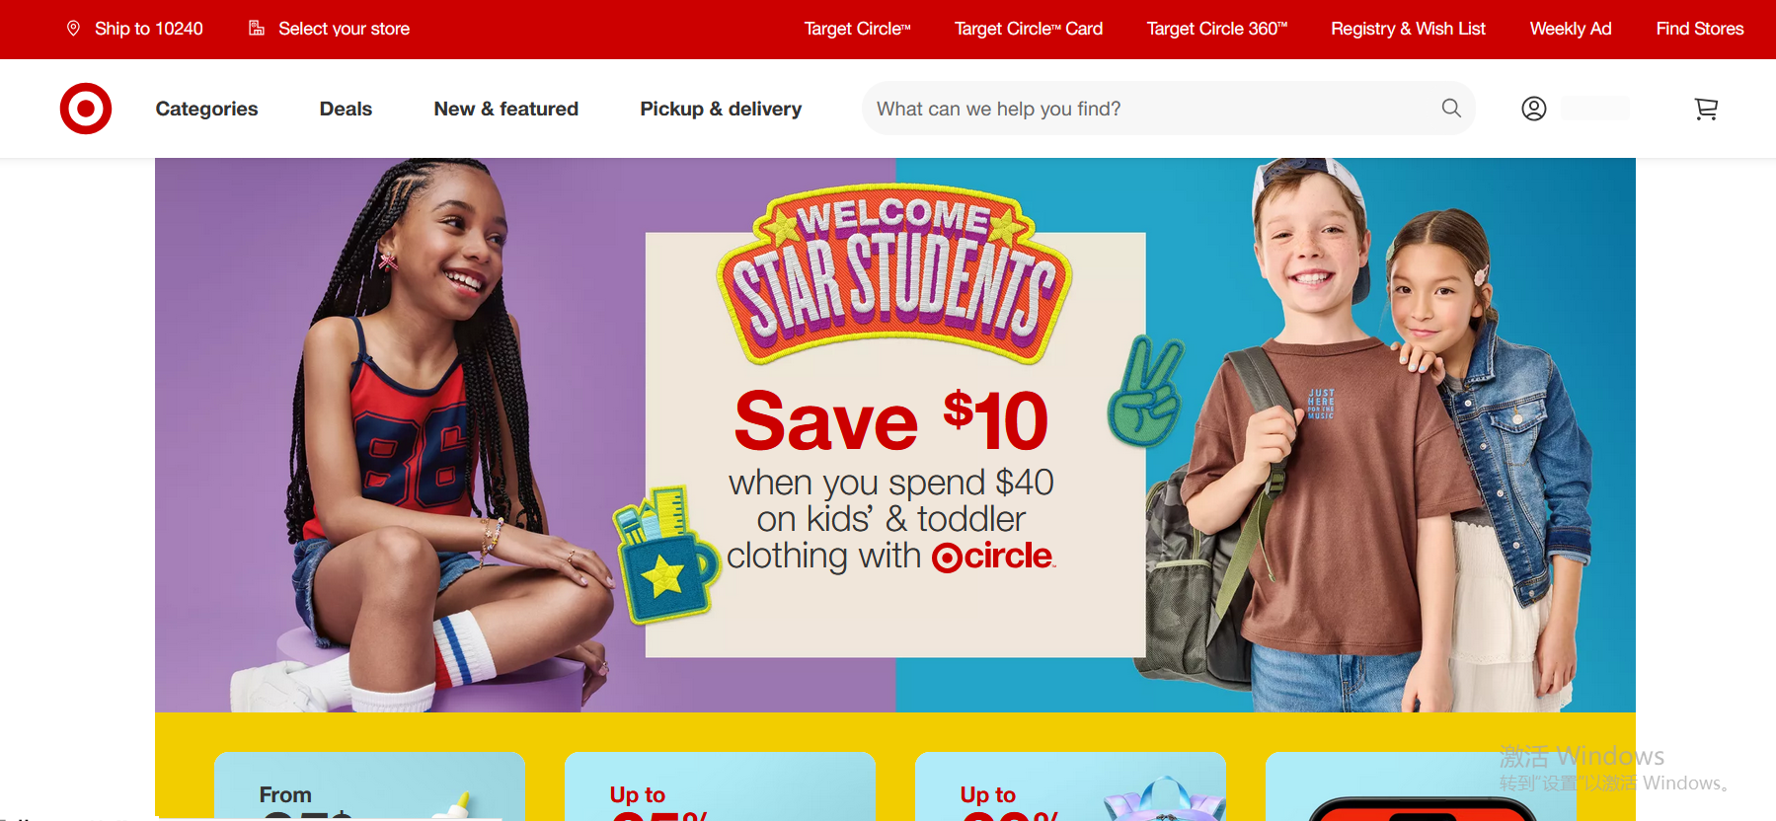This screenshot has height=821, width=1776.
Task: View the Weekly Ad
Action: [x=1571, y=29]
